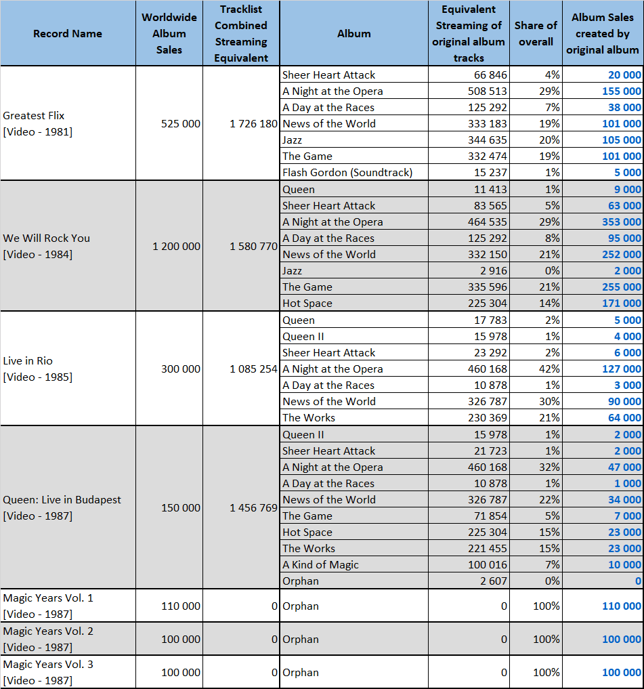Select streaming equivalent '1 726 180'
The height and width of the screenshot is (689, 644).
click(253, 124)
